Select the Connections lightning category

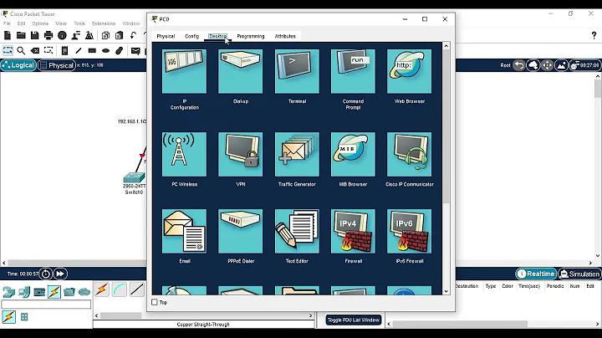point(54,292)
